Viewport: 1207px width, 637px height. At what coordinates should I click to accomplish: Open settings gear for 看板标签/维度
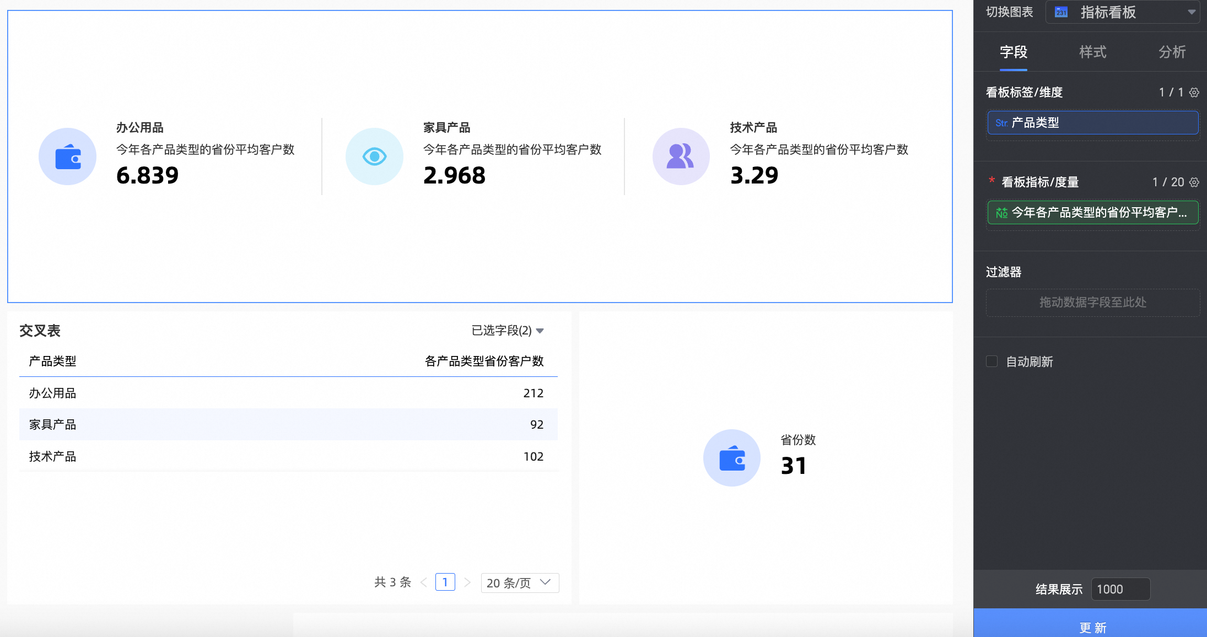click(x=1194, y=93)
